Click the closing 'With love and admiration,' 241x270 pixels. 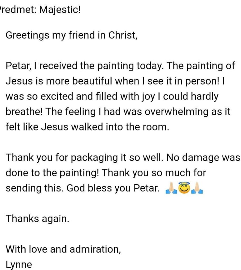pos(63,249)
